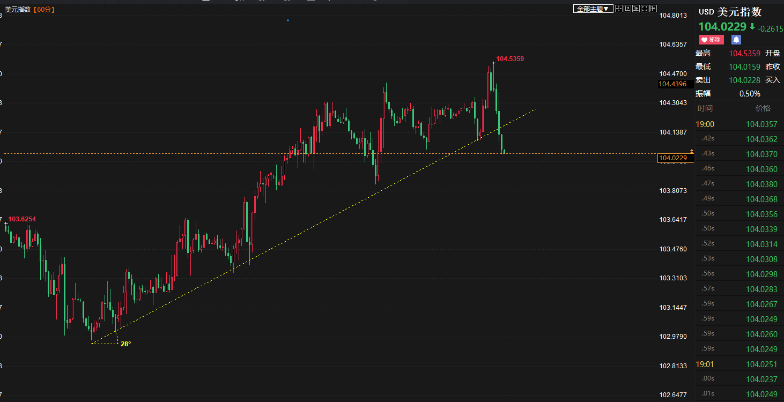Click the 美元指数 chart title
Viewport: 784px width, 402px height.
(19, 9)
